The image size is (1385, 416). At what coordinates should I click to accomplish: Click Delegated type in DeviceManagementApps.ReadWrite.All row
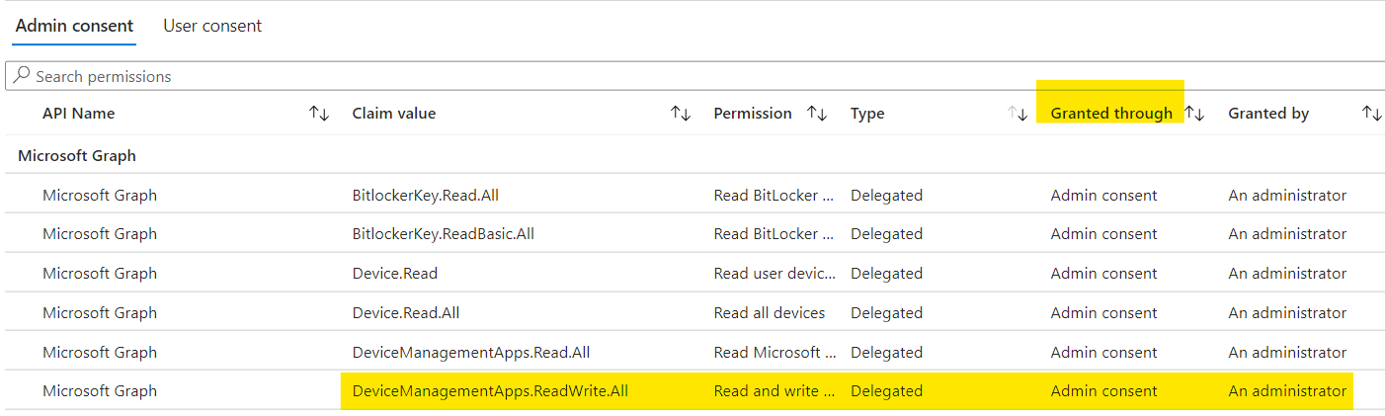tap(886, 391)
